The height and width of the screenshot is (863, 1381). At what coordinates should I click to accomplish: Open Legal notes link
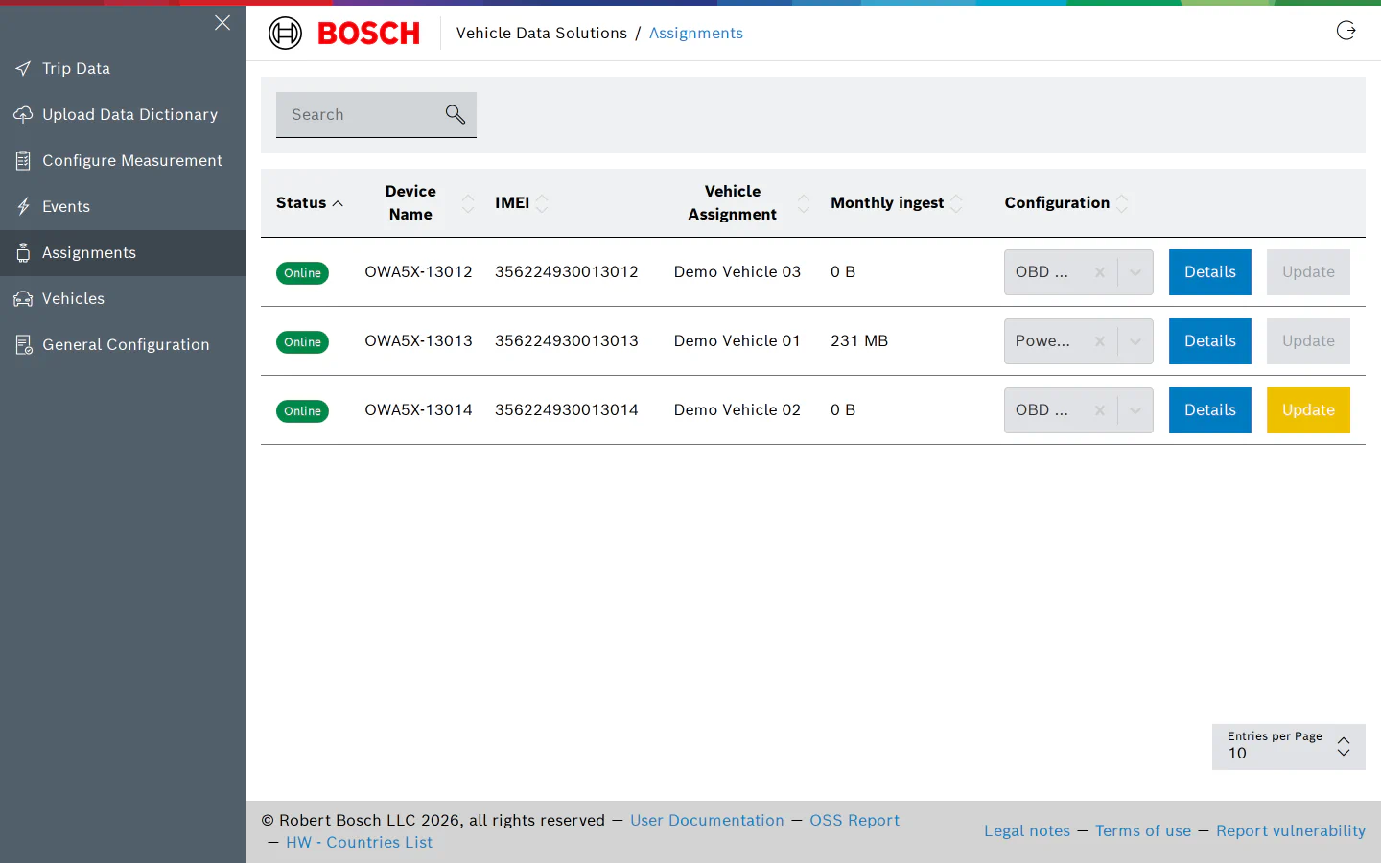click(1027, 831)
